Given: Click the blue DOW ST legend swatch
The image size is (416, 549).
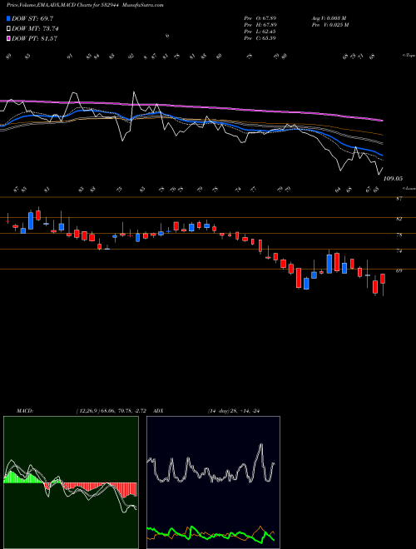Looking at the screenshot, I should tap(8, 18).
